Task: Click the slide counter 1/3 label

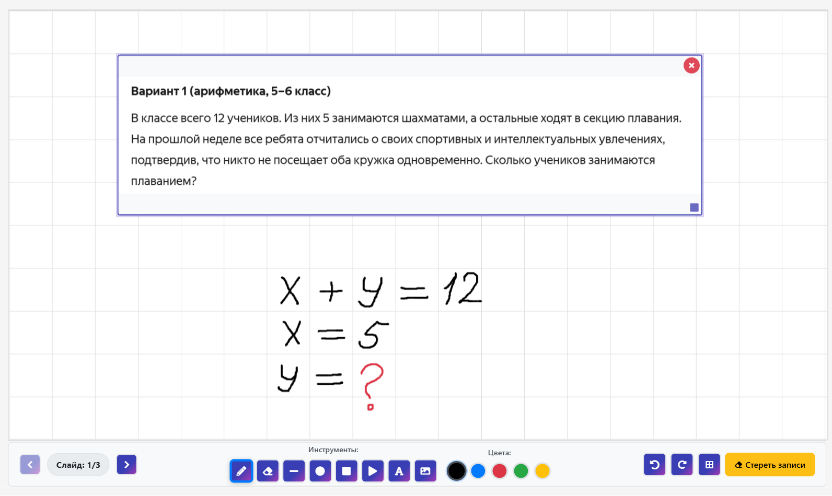Action: click(78, 465)
